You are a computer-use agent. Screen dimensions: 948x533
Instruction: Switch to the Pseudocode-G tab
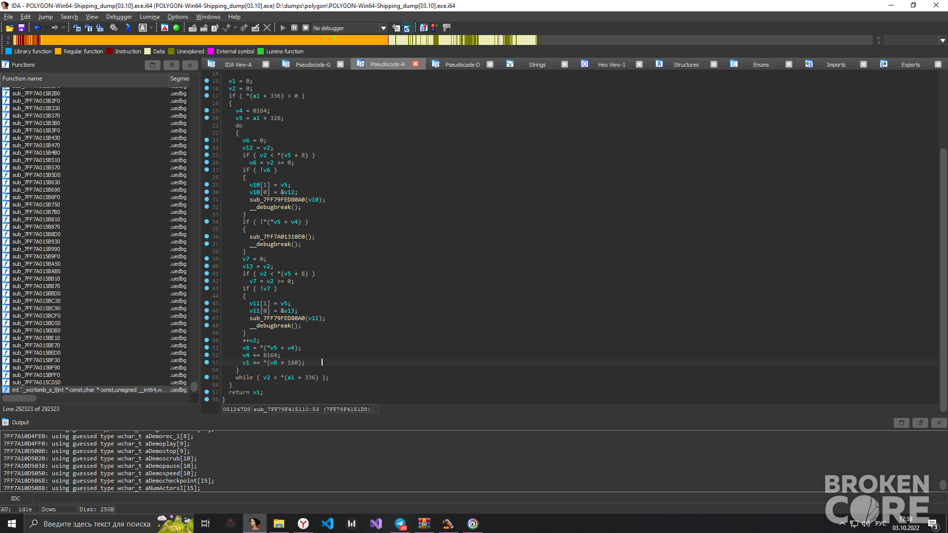[313, 65]
